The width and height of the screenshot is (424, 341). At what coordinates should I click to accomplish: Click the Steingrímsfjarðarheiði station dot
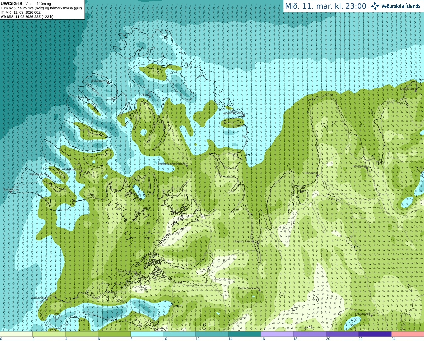click(187, 166)
